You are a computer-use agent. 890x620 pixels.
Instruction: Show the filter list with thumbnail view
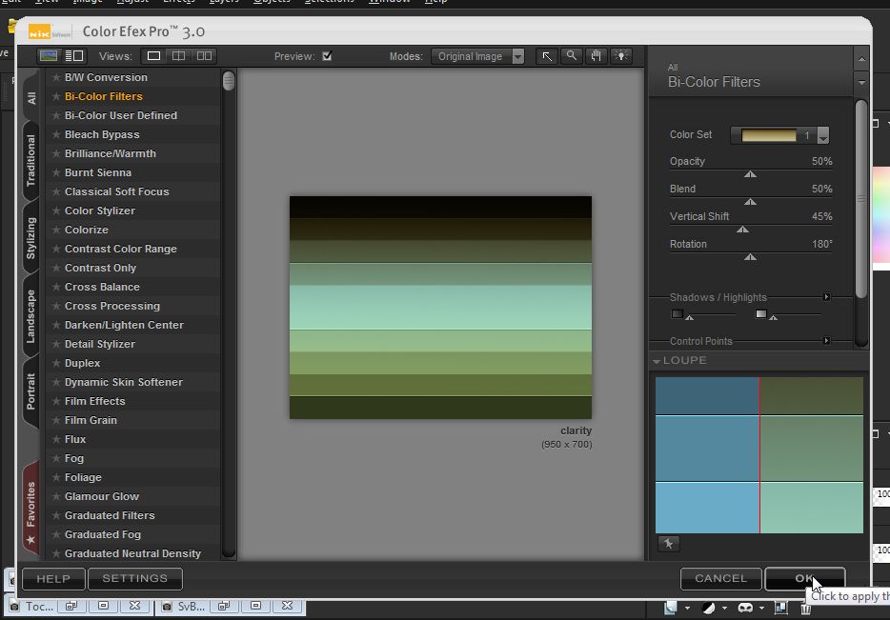point(49,55)
